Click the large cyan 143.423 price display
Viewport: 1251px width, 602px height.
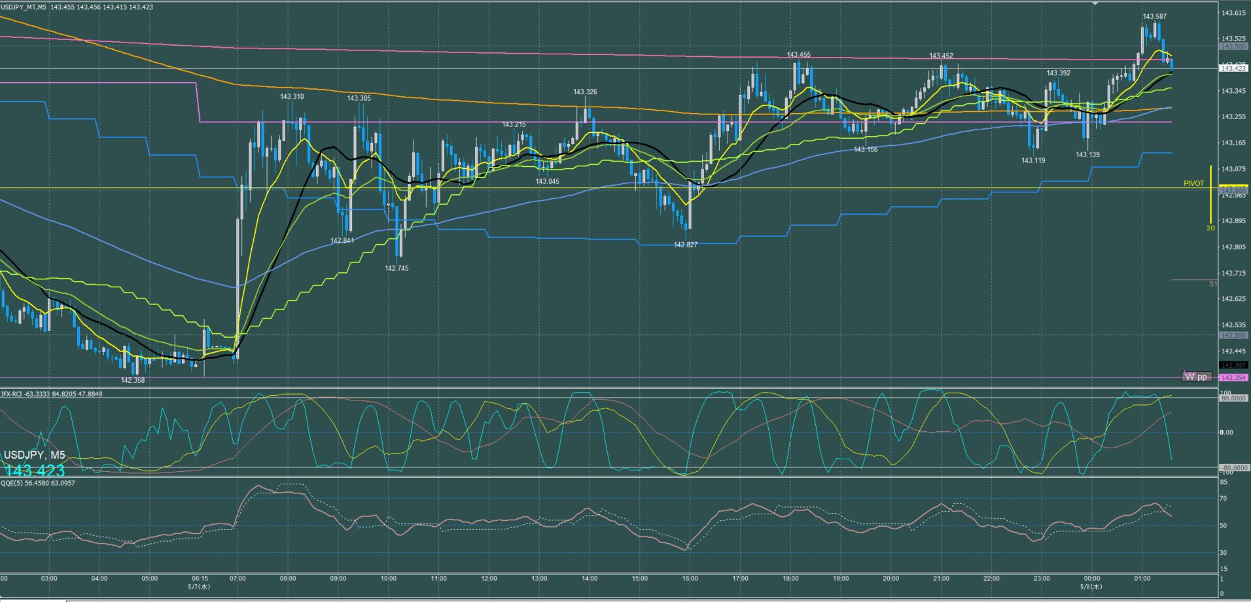point(35,470)
